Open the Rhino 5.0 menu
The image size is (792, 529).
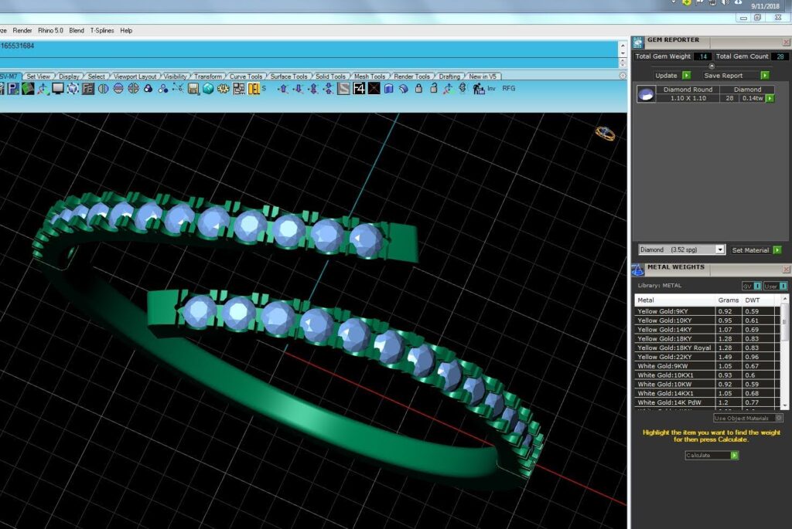[50, 30]
